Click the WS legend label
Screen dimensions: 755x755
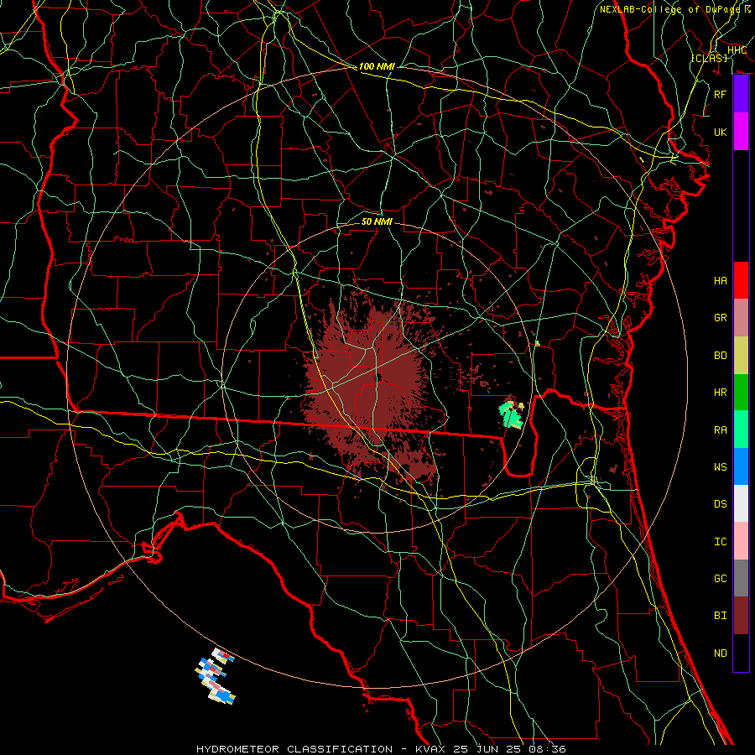pyautogui.click(x=721, y=467)
